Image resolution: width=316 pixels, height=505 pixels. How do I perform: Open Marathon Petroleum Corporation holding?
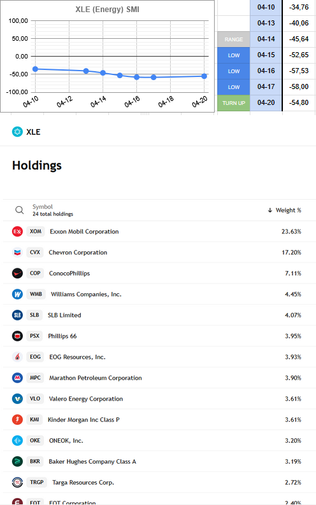tap(96, 378)
